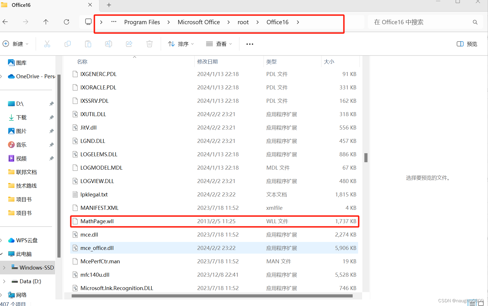Unpin D:\ from quick access
488x306 pixels.
tap(51, 104)
